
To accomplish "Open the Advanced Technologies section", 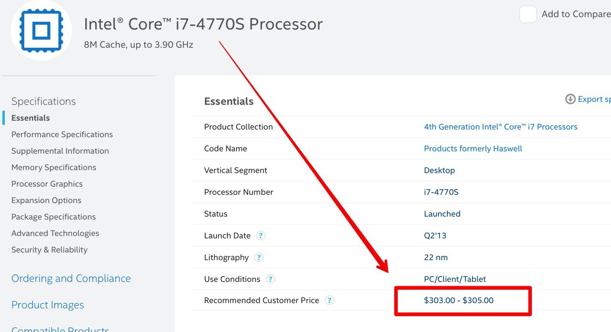I will coord(55,233).
